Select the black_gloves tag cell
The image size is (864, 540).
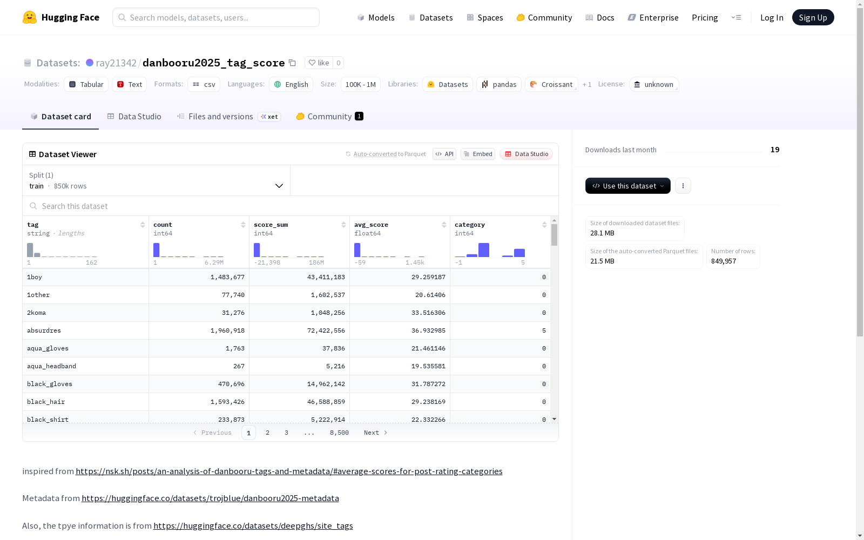tap(85, 384)
